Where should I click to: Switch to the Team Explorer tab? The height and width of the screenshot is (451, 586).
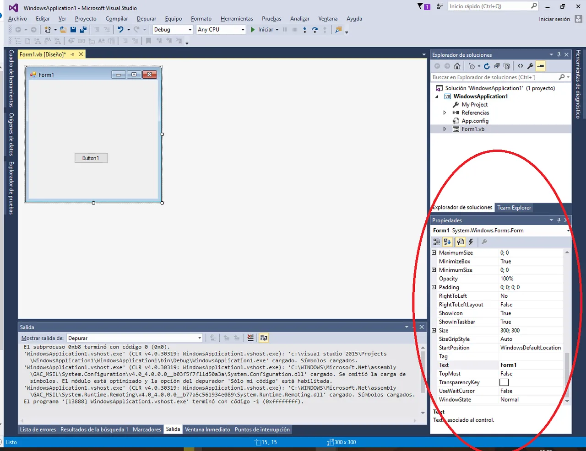point(514,208)
